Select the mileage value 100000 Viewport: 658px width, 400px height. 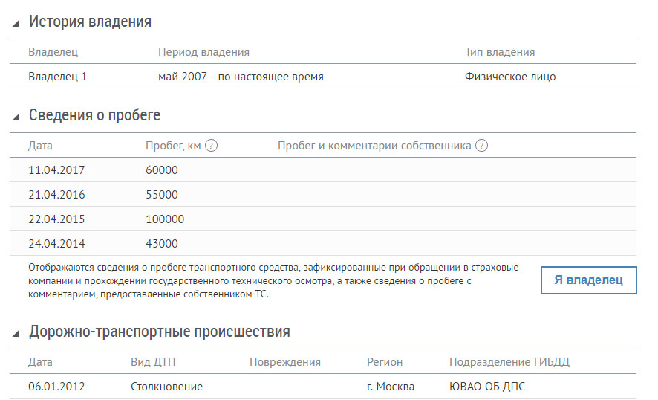165,219
